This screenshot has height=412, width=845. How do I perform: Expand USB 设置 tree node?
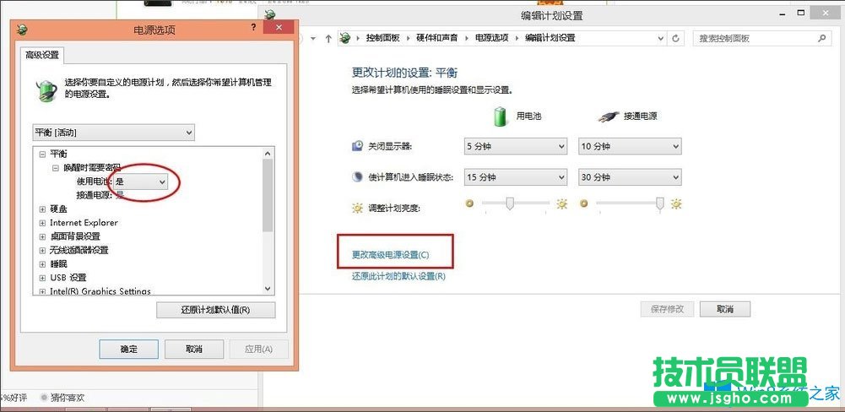coord(42,278)
